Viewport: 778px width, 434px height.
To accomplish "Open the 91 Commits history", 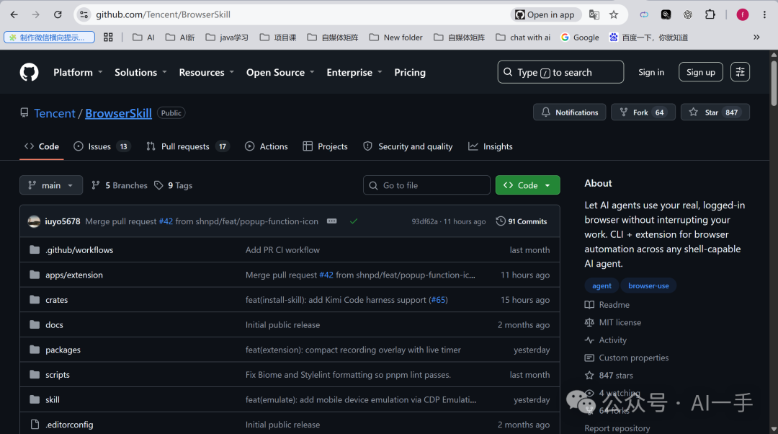I will [x=522, y=221].
